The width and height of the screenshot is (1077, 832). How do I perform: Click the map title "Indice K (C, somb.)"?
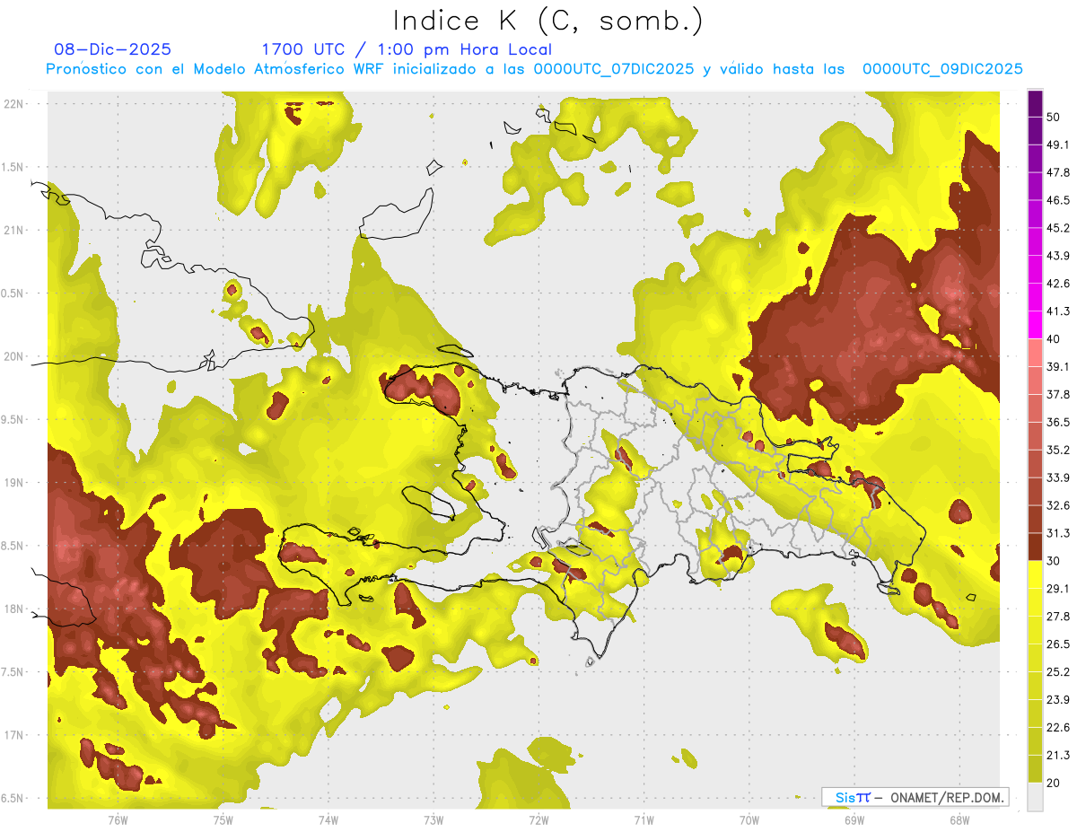pyautogui.click(x=548, y=21)
